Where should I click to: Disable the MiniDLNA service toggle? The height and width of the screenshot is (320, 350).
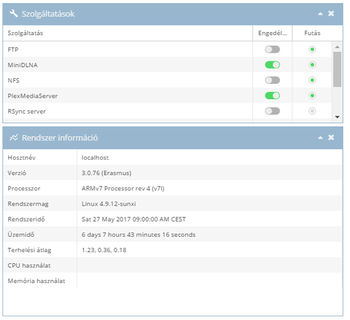coord(272,65)
